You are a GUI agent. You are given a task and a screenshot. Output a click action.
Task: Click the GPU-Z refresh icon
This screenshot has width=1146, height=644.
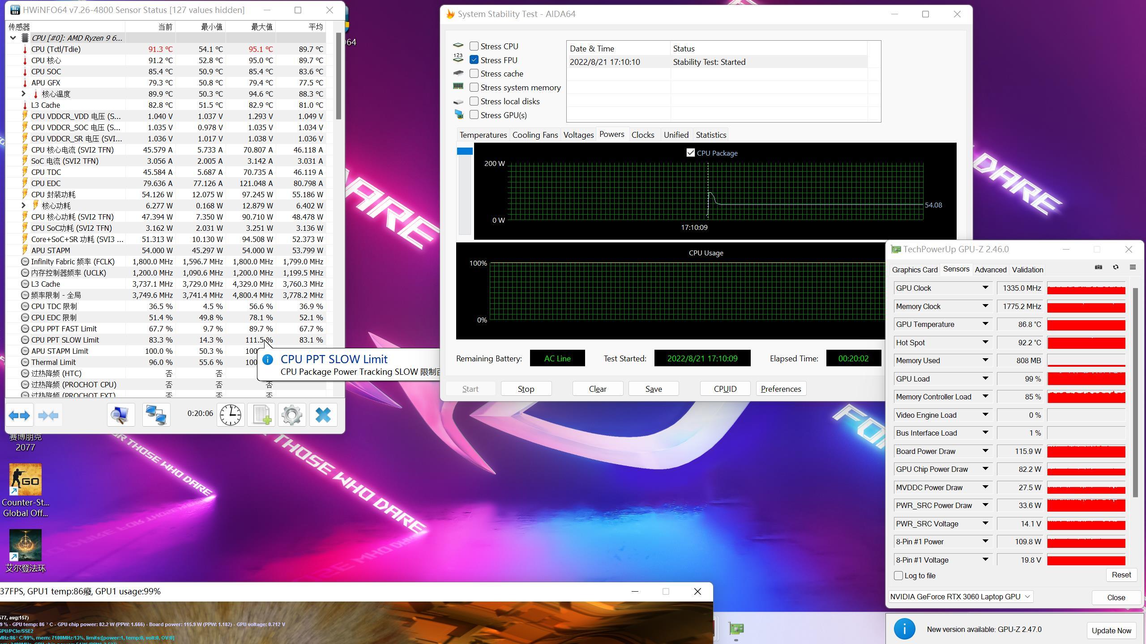coord(1116,267)
